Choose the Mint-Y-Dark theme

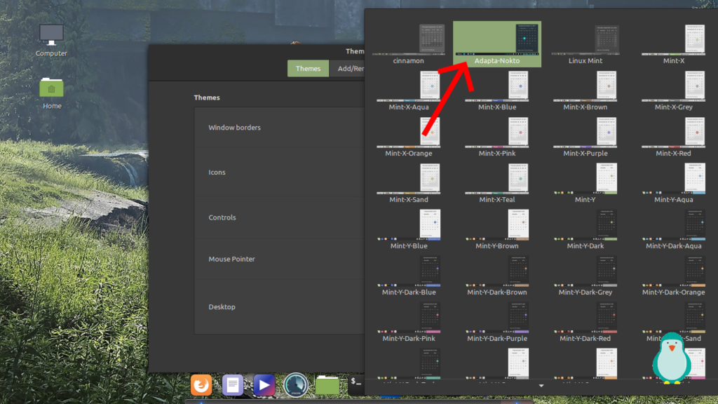(585, 229)
